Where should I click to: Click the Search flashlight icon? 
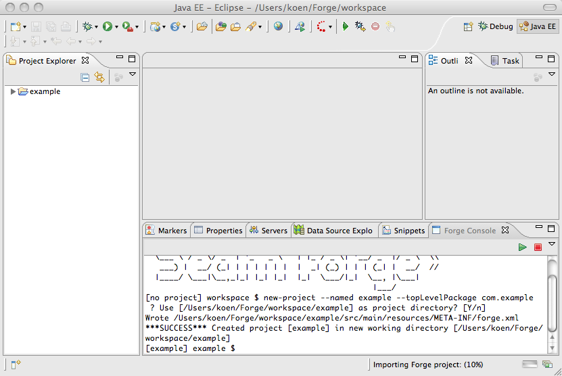[x=252, y=26]
